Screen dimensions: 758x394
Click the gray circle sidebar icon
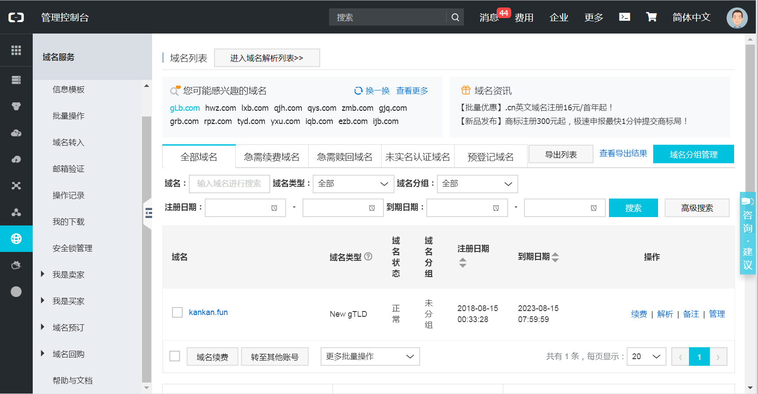16,292
